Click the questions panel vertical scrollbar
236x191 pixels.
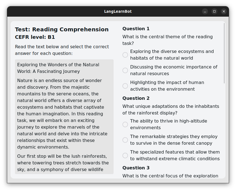pos(224,53)
